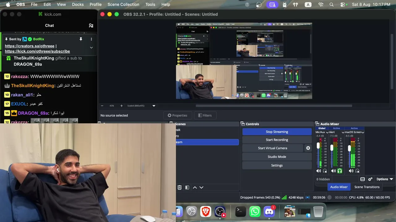Open creators.sa/othreee link in chat
This screenshot has width=396, height=222.
click(30, 46)
